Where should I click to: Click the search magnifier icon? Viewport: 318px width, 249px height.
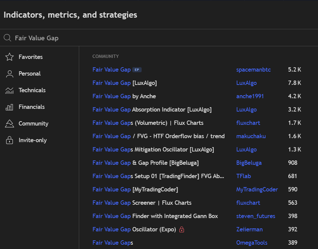[7, 38]
